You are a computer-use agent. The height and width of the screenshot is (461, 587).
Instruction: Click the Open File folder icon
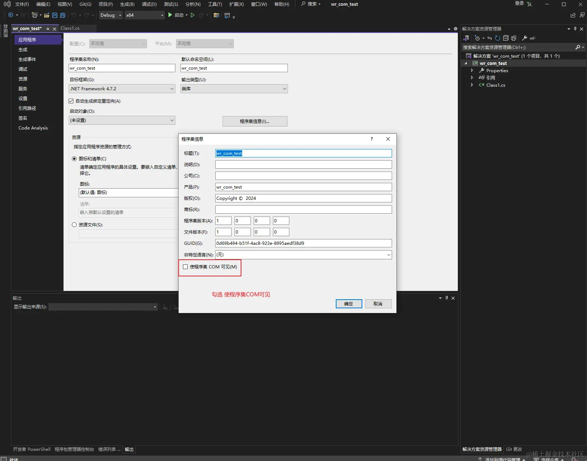coord(47,15)
